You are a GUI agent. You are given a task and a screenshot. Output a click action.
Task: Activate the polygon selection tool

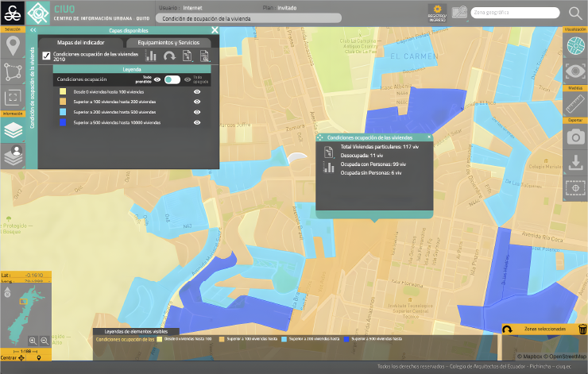(x=12, y=72)
